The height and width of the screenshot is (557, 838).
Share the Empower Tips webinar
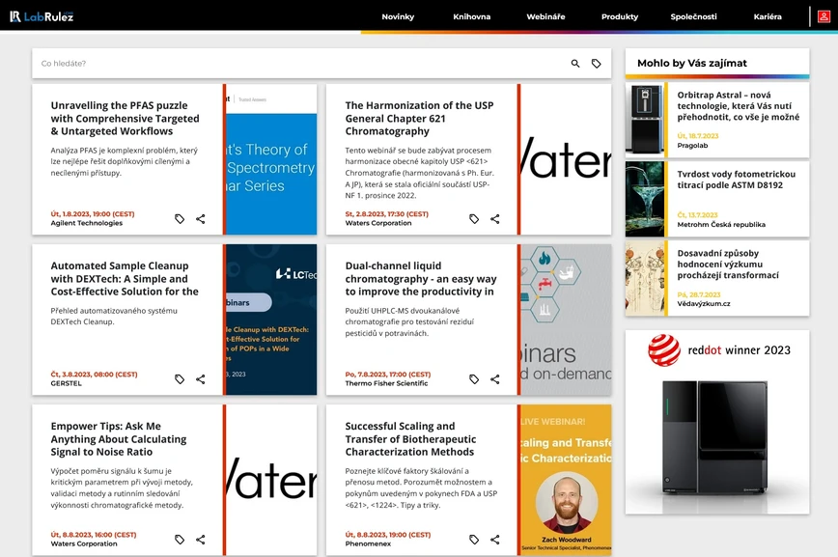click(201, 540)
